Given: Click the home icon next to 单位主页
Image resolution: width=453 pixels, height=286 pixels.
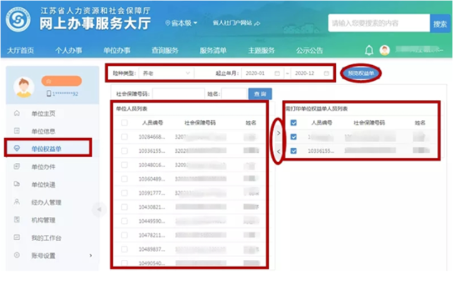Looking at the screenshot, I should [17, 113].
